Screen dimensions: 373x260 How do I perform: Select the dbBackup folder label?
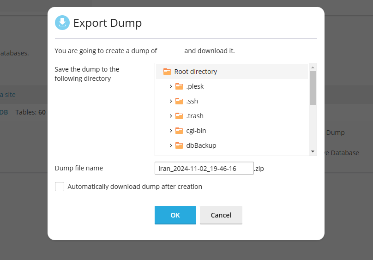point(201,145)
